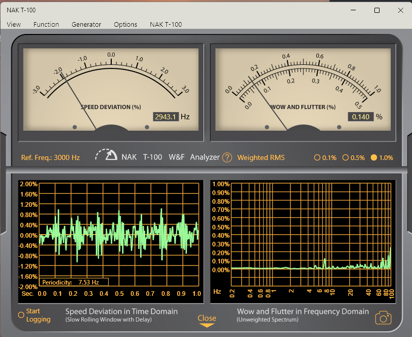Click the Speed Deviation analog meter
Screen dimensions: 412x337
point(111,90)
